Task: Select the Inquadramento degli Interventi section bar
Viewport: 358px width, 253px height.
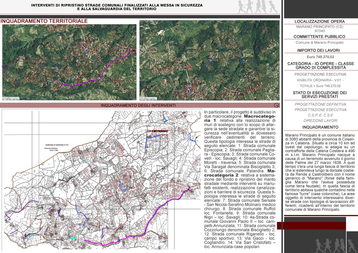Action: coord(140,105)
